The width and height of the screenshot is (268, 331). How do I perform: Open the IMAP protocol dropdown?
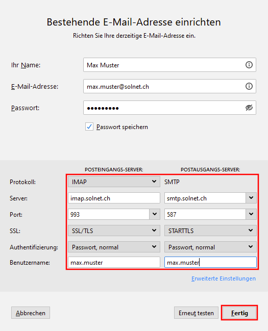click(114, 182)
